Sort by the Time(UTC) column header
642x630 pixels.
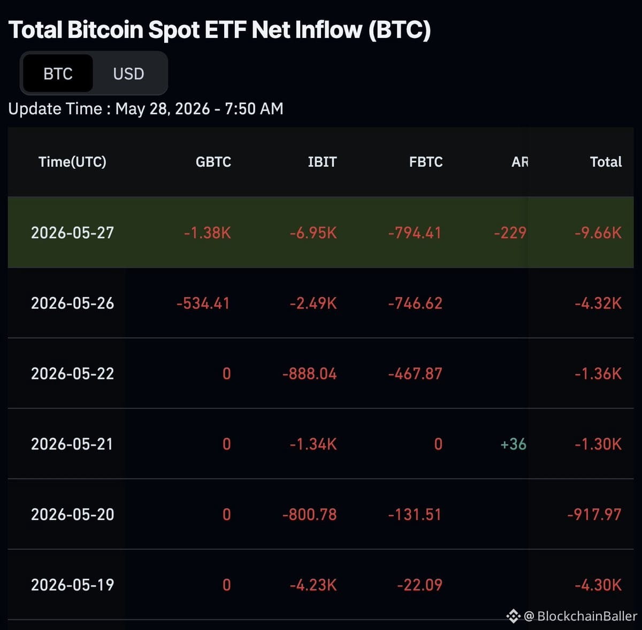click(x=72, y=162)
